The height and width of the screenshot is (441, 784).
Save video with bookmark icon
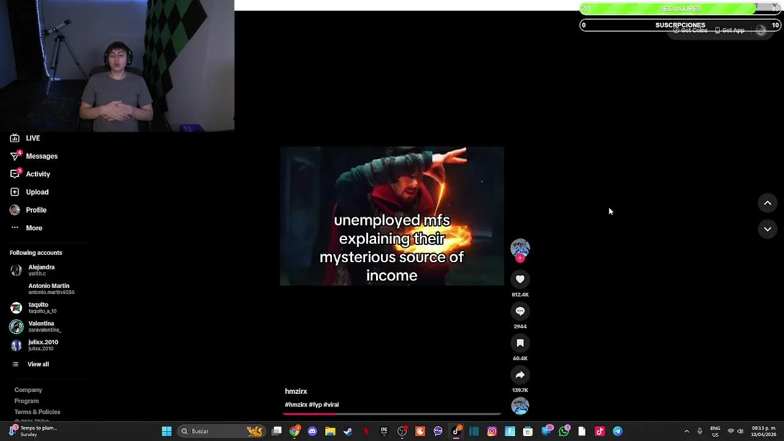point(520,343)
